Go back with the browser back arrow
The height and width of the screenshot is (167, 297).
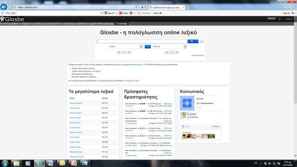pos(4,7)
